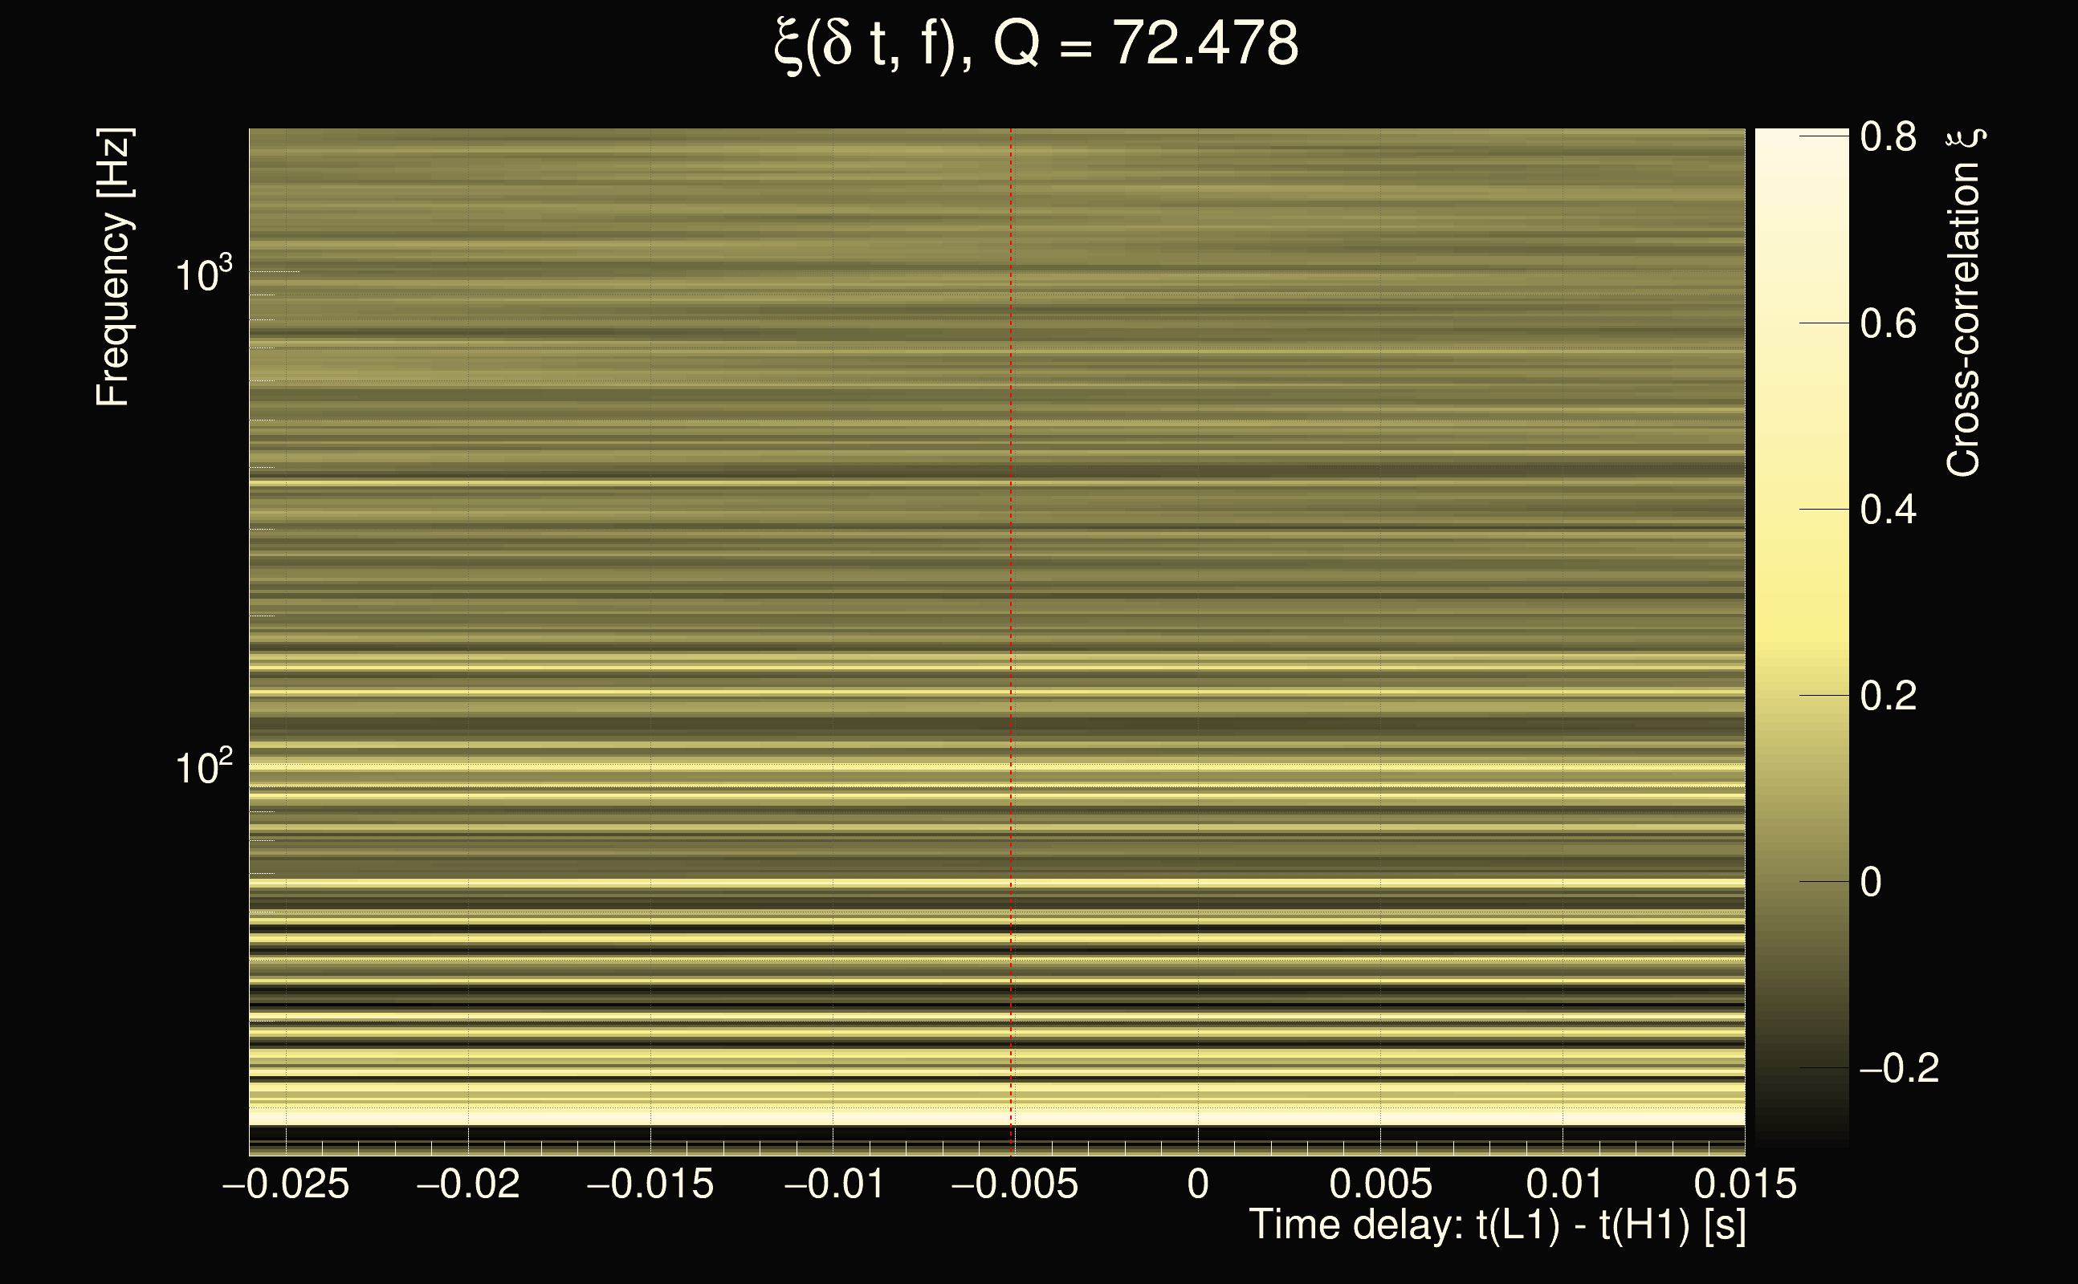Click the 0.005 time axis tick label

click(x=1380, y=1184)
